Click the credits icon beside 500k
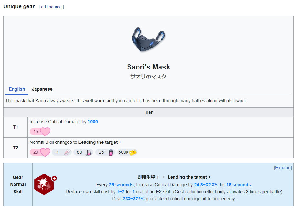This screenshot has width=298, height=211. 133,152
